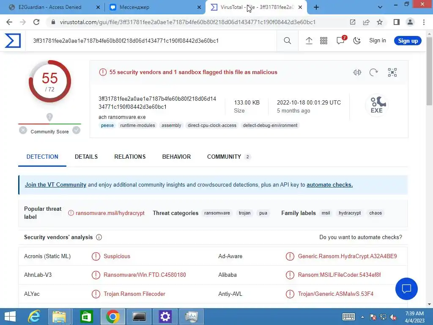Screen dimensions: 433x325
Task: Click the EXE file type icon
Action: click(377, 105)
